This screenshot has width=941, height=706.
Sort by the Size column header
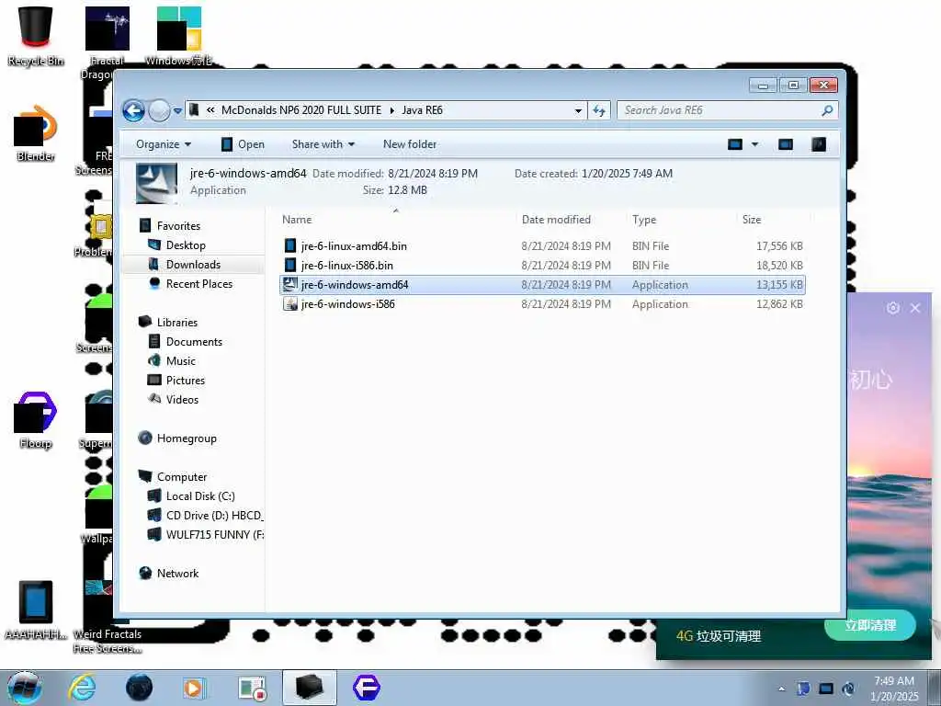[x=752, y=220]
